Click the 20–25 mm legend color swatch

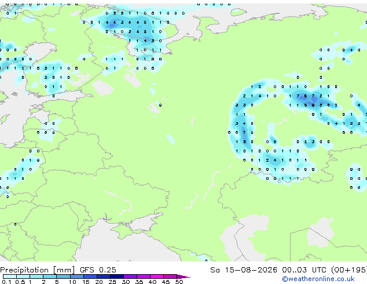click(104, 276)
